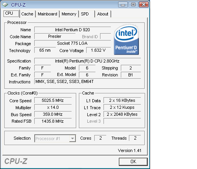This screenshot has width=197, height=169.
Task: Click the CPU-Z title bar app icon
Action: pos(5,5)
